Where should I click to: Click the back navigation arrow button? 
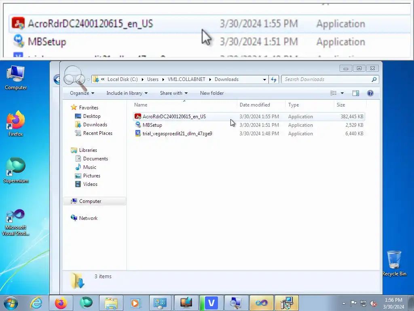(57, 79)
